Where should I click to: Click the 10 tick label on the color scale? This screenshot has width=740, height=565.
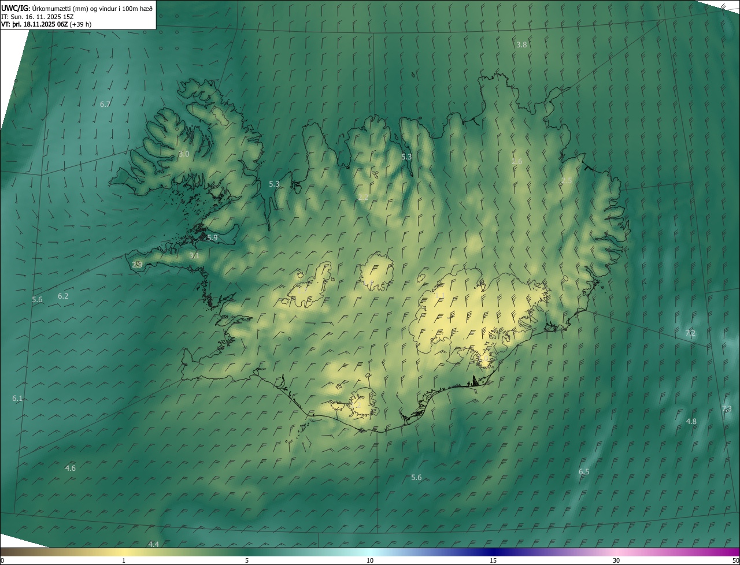(370, 561)
